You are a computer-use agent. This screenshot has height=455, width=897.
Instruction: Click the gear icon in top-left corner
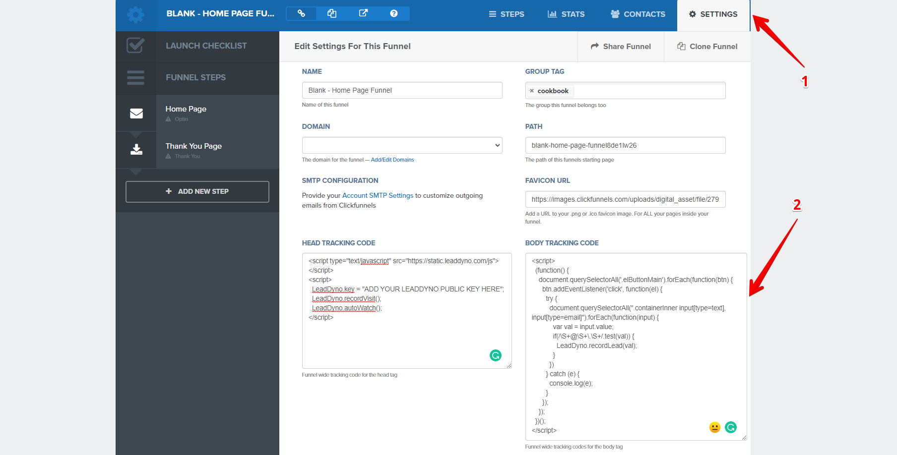pos(135,14)
